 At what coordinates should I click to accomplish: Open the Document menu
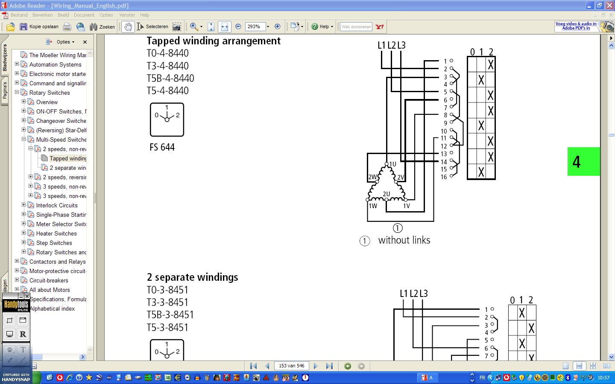click(x=84, y=15)
